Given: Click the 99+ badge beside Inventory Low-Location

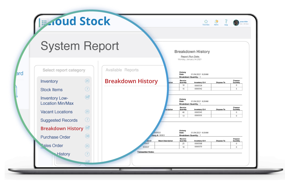Looking at the screenshot, I should (88, 97).
